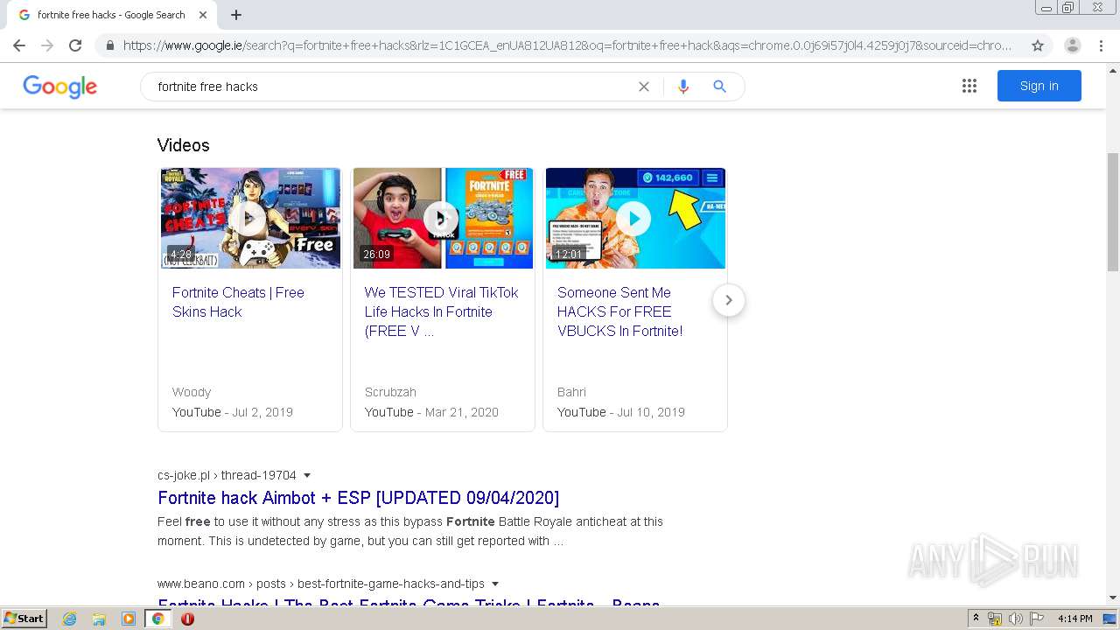Open the Google apps grid
This screenshot has height=630, width=1120.
(x=969, y=86)
